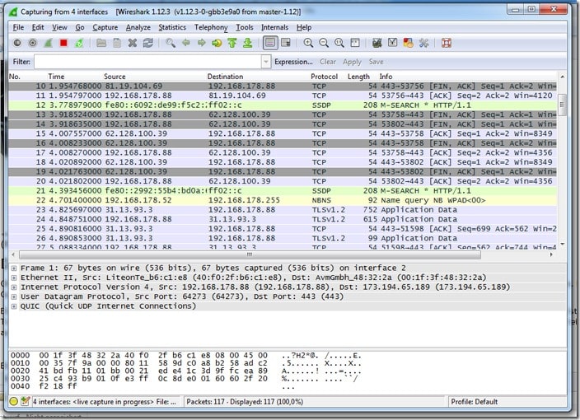Expand the Ethernet II details node
This screenshot has width=580, height=420.
14,278
